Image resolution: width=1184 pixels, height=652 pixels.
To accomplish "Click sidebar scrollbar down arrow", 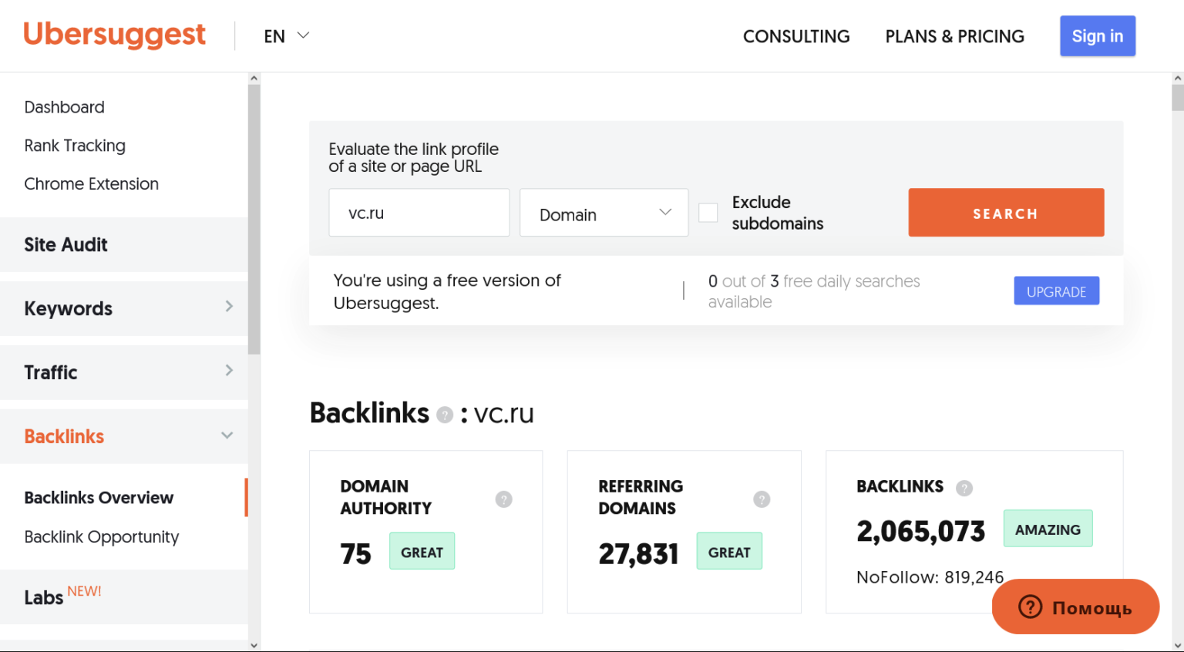I will coord(254,646).
